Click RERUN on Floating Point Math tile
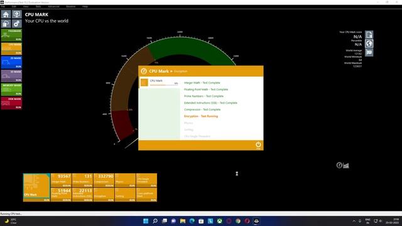This screenshot has width=402, height=226. pos(67,200)
